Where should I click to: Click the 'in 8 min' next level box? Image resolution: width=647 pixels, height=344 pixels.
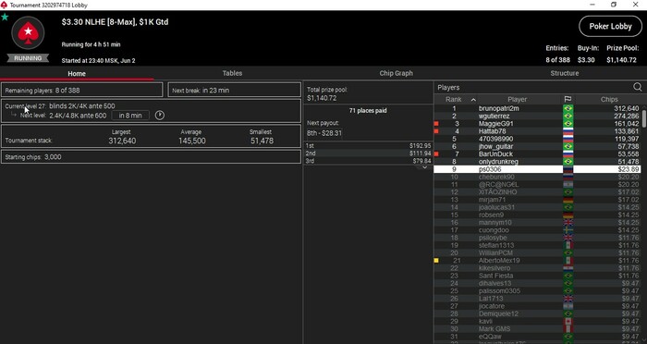coord(130,116)
